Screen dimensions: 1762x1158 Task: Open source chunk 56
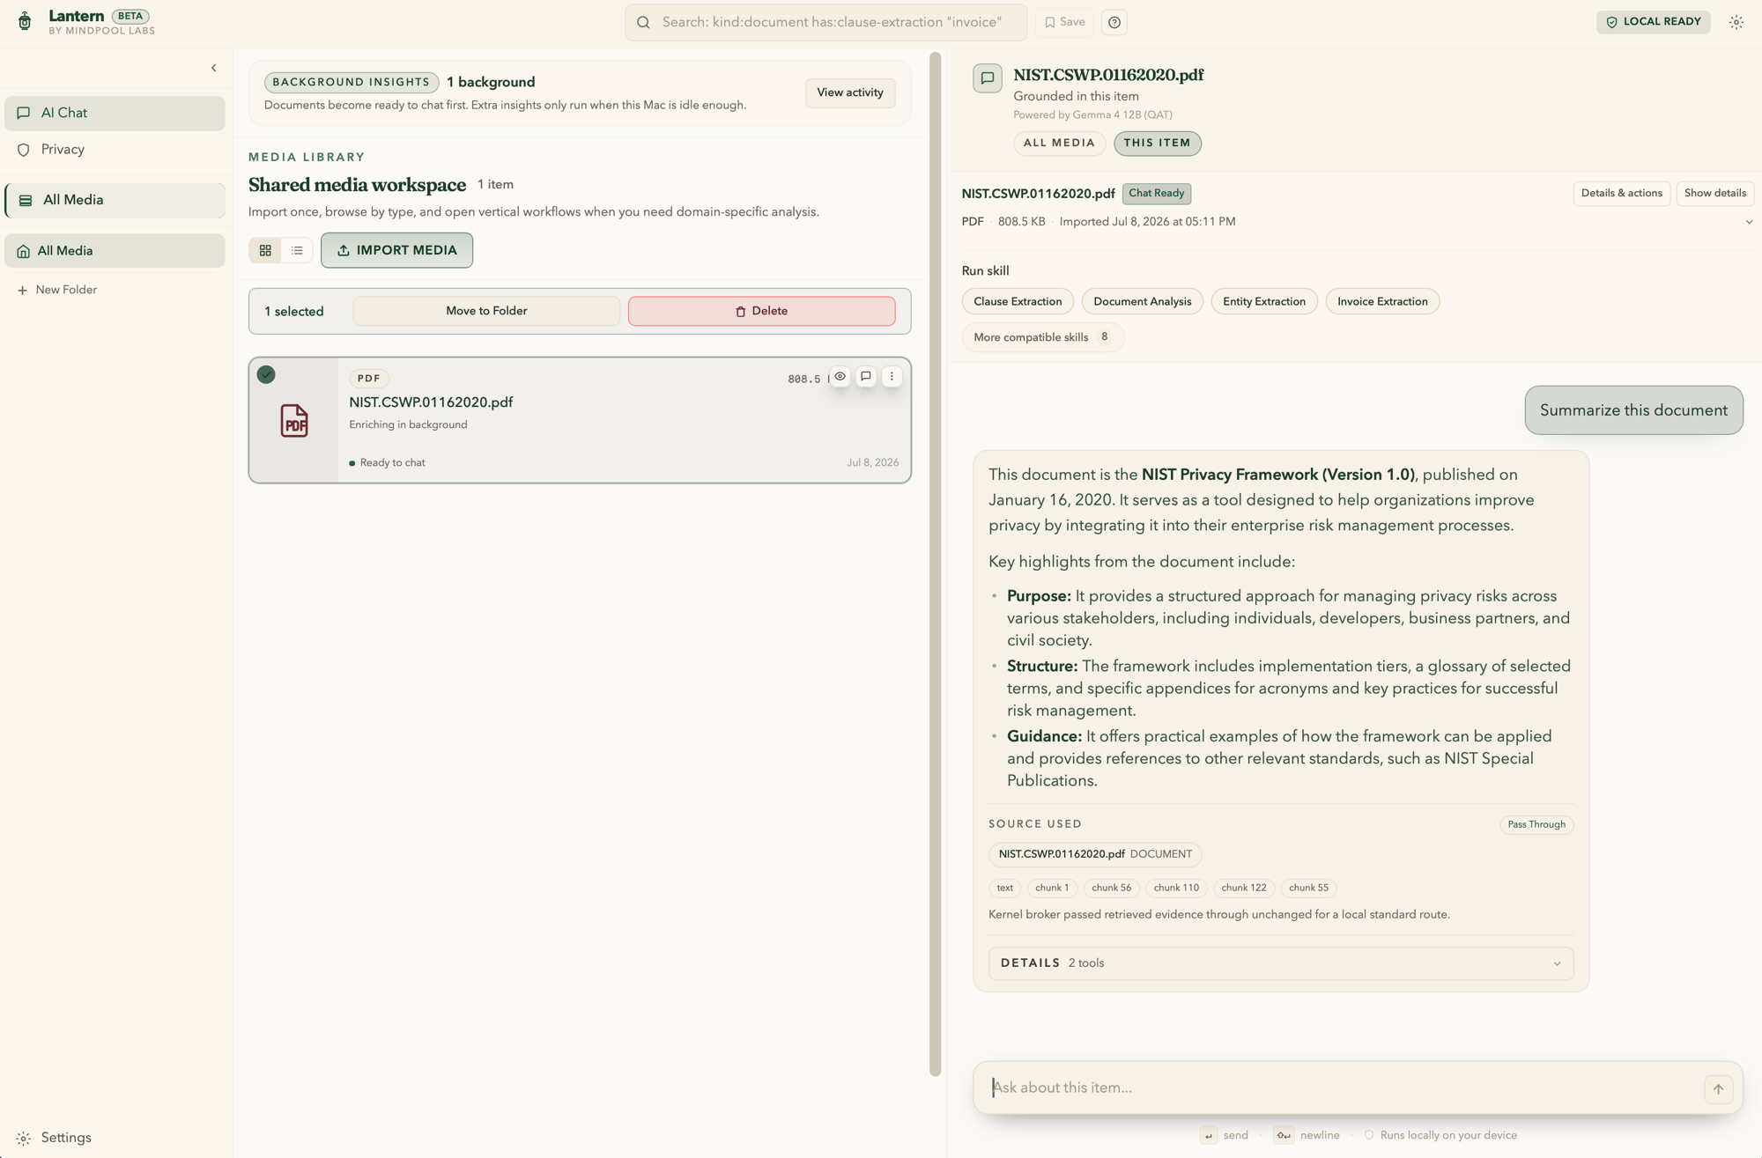click(1111, 889)
